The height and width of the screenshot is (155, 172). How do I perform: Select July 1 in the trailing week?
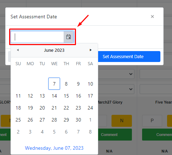(90, 120)
